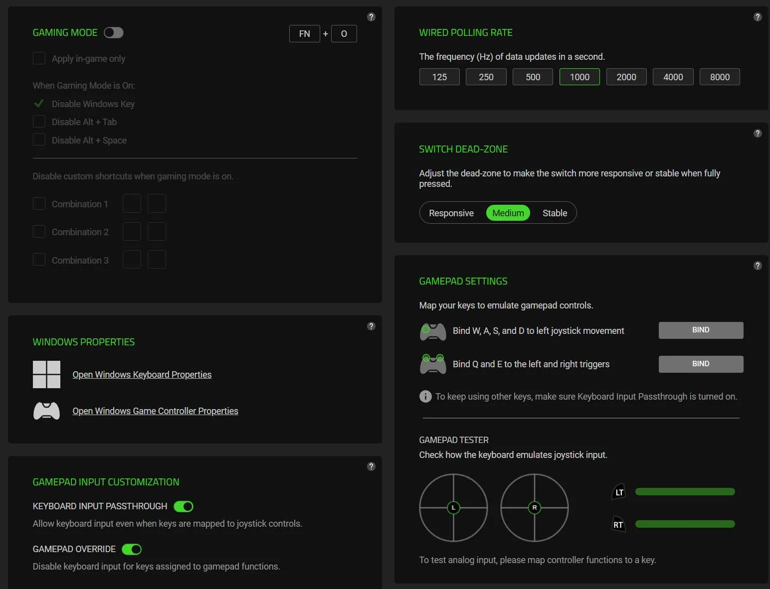770x589 pixels.
Task: Click the left joystick tester circle
Action: click(453, 508)
